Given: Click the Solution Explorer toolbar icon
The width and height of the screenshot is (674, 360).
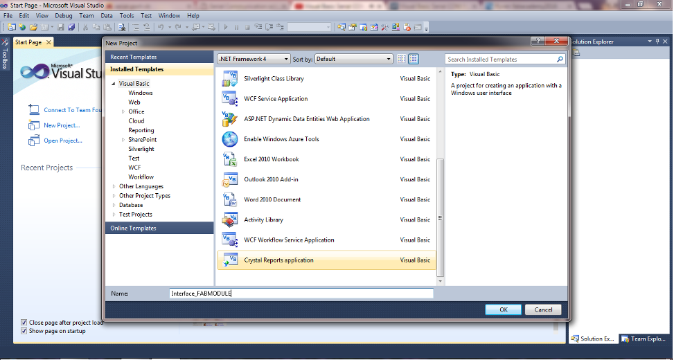Looking at the screenshot, I should (x=342, y=27).
